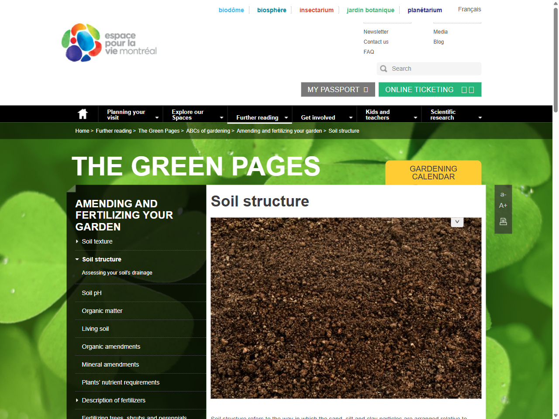
Task: Open Plants' nutrient requirements page
Action: [x=121, y=382]
